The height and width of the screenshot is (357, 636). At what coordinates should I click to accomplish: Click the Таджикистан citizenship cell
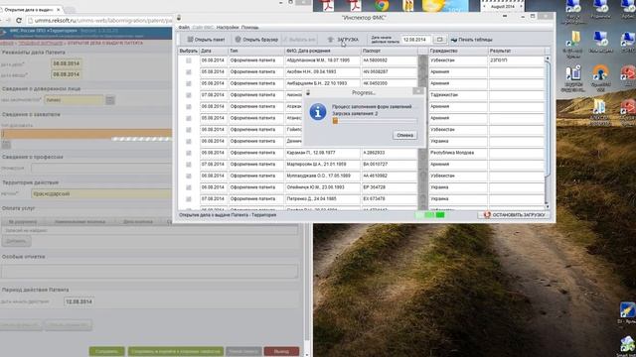[x=458, y=95]
